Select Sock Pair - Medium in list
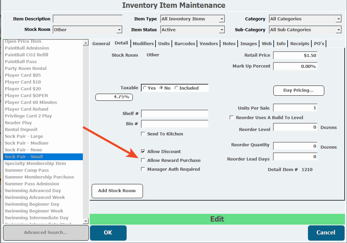 26,143
